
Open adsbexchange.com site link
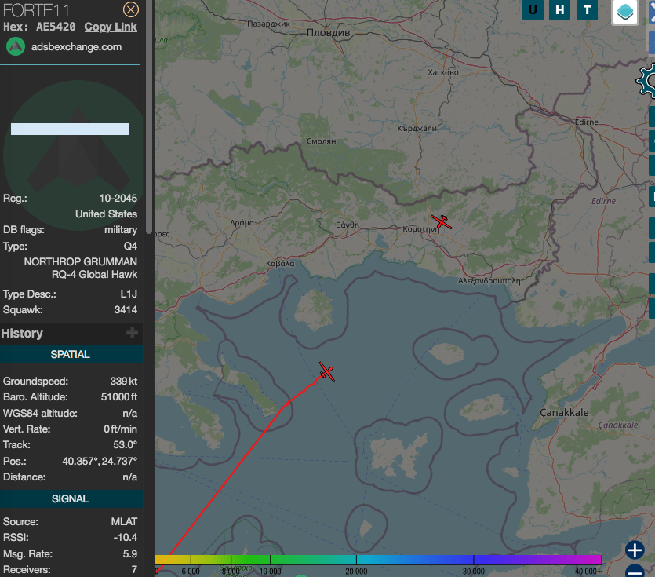coord(76,47)
